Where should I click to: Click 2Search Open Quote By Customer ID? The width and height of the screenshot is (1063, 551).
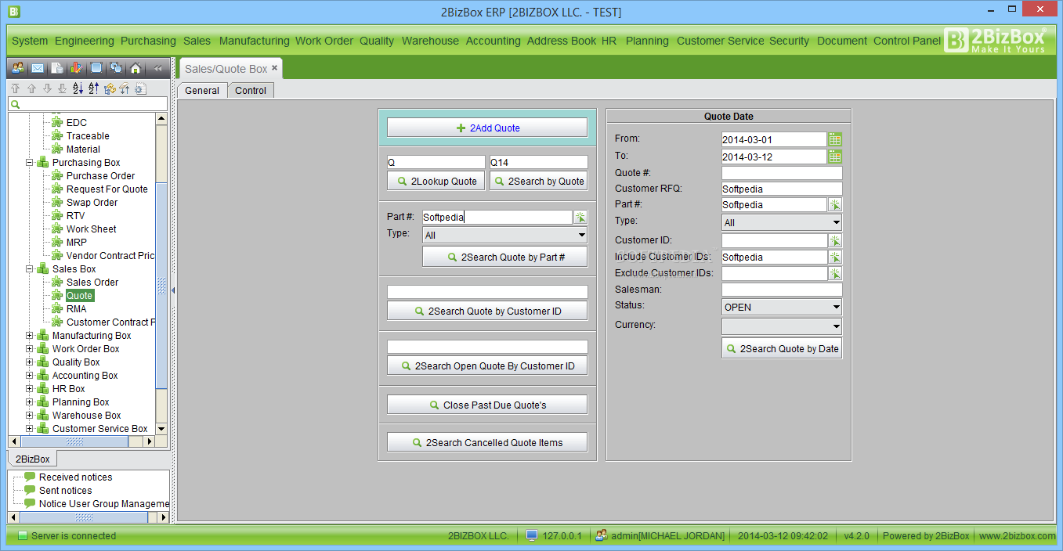[x=487, y=366]
